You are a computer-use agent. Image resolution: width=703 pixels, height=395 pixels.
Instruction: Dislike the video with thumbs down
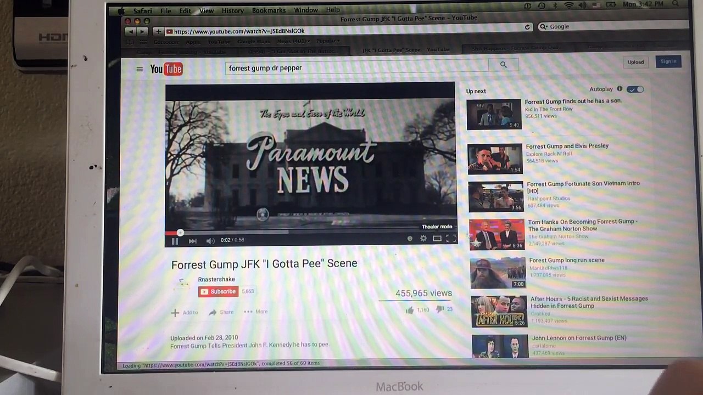coord(440,310)
